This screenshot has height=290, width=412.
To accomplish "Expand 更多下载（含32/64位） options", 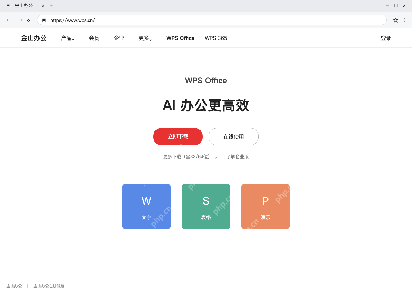I will (190, 157).
